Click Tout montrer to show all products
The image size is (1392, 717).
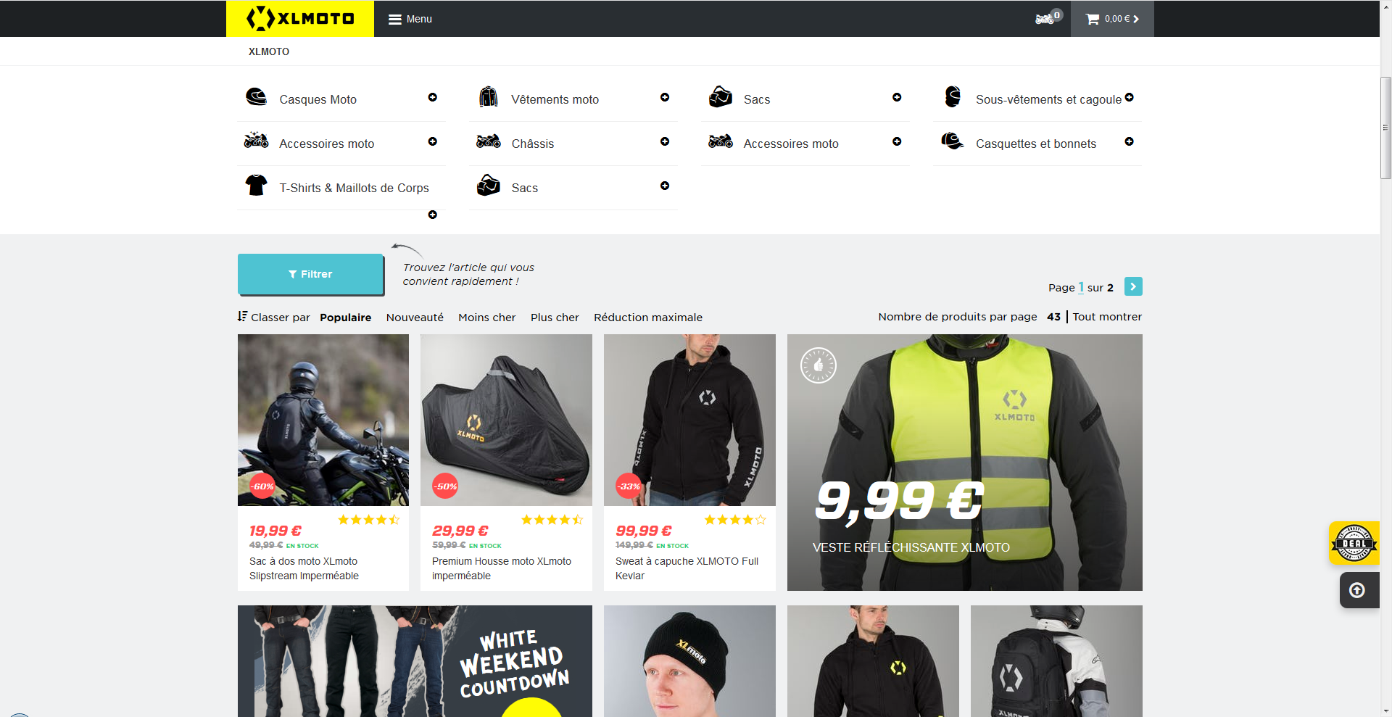tap(1107, 316)
